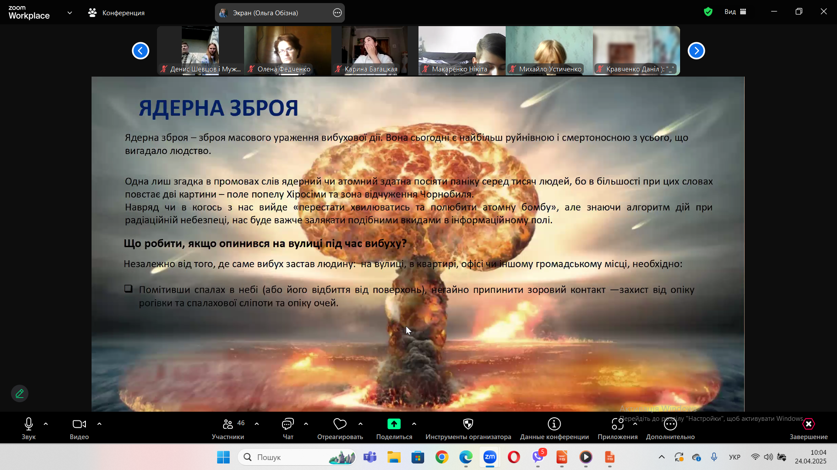Open volume control in tray
The image size is (837, 470).
[x=768, y=457]
